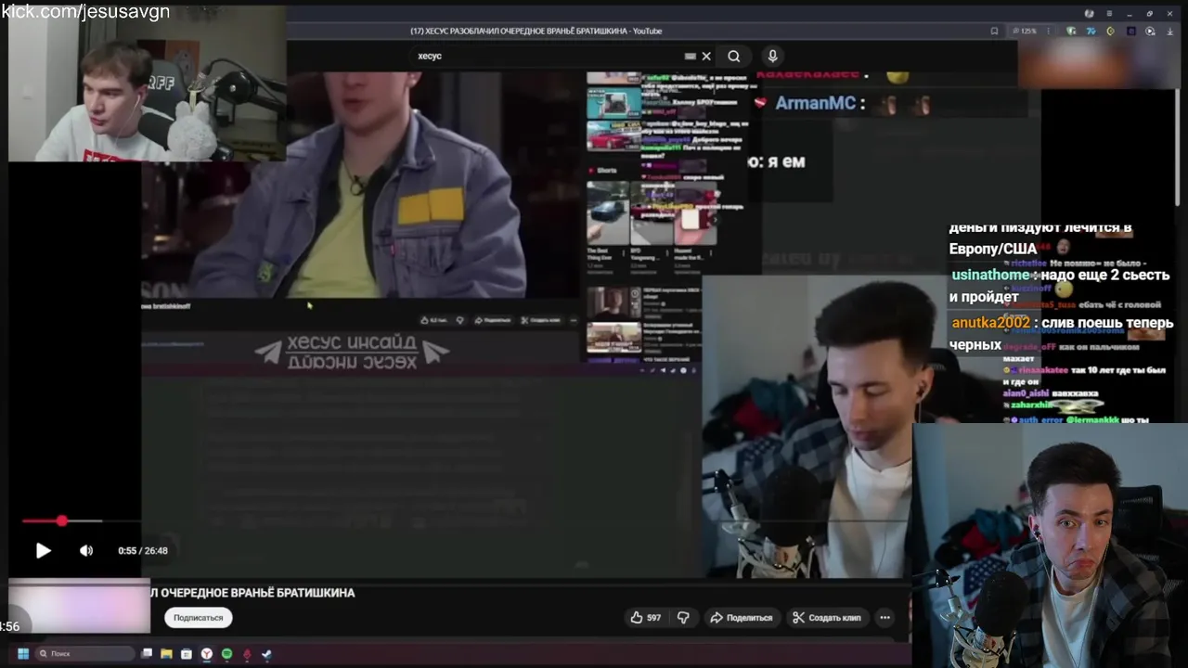Open the browser media control icon
This screenshot has width=1188, height=668.
pyautogui.click(x=1150, y=31)
